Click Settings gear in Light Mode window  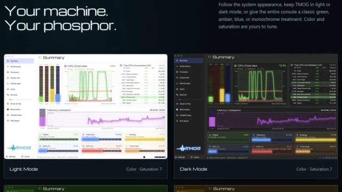[7, 156]
